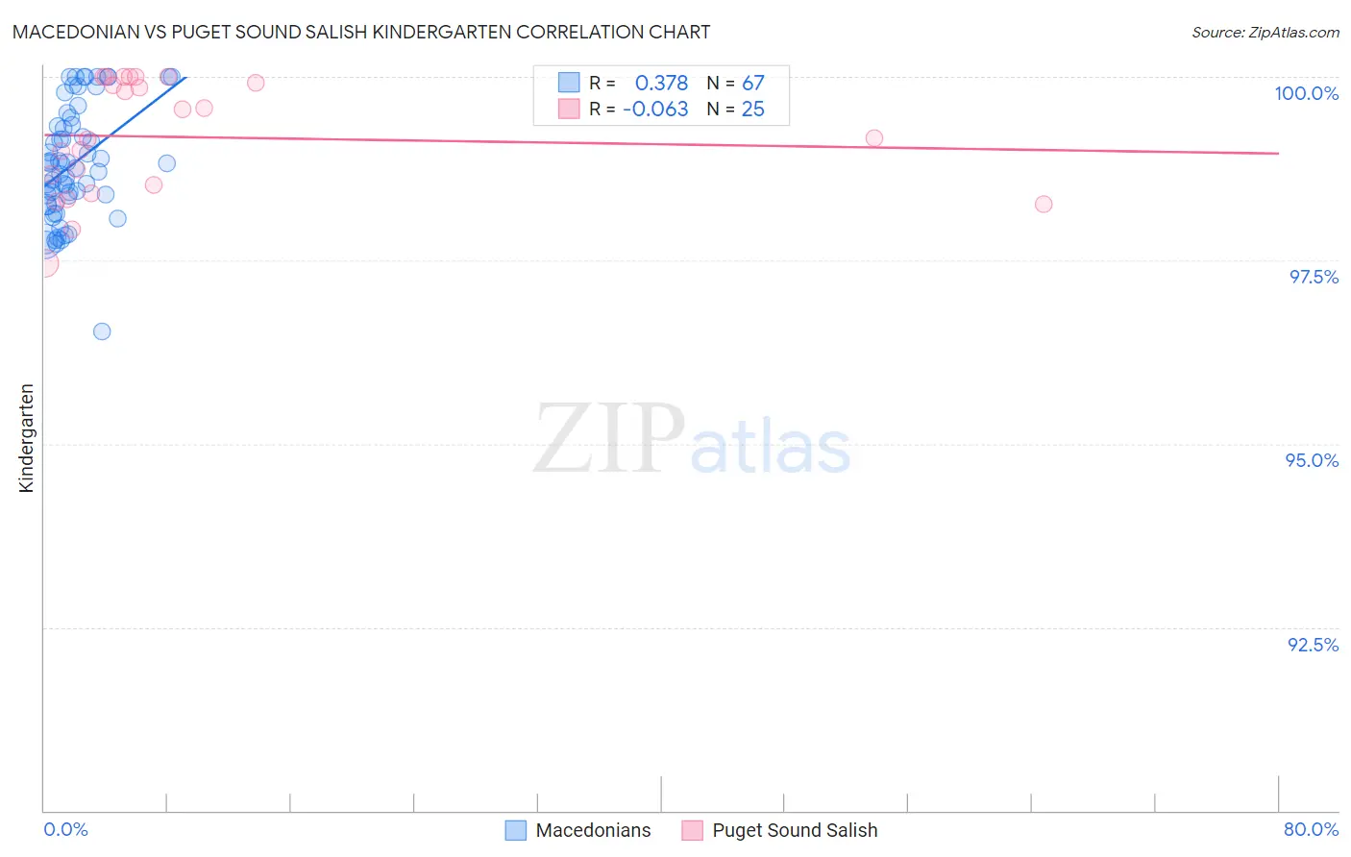The height and width of the screenshot is (857, 1351).
Task: Click the N = 25 value
Action: click(x=735, y=110)
